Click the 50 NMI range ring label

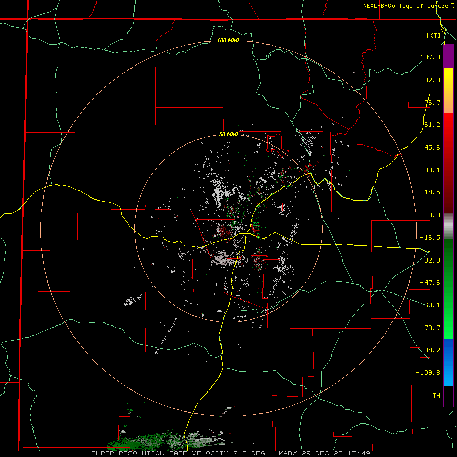(x=228, y=135)
